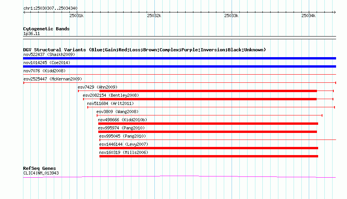The image size is (347, 199).
Task: Open esv995974 (Pang2010) variant label
Action: click(121, 128)
